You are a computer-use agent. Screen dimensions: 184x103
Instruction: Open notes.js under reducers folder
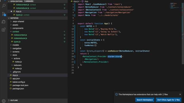[x=38, y=69]
